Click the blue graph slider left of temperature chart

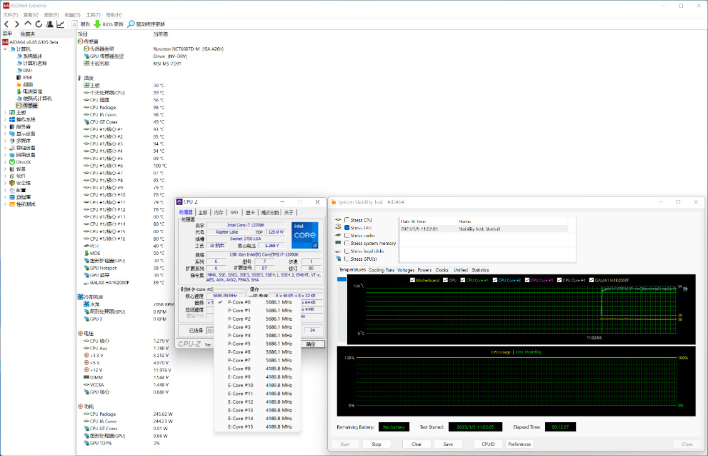tap(340, 280)
